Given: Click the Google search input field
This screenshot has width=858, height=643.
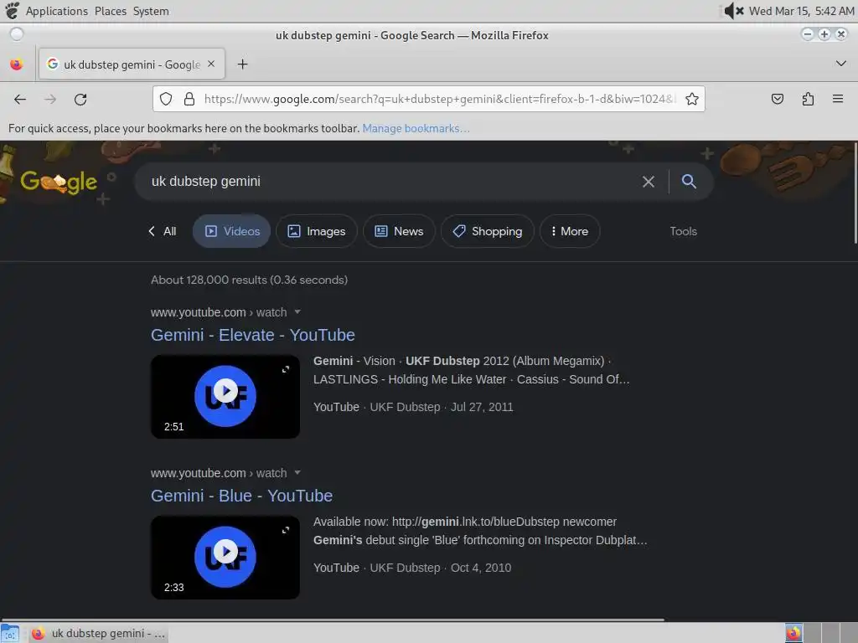Looking at the screenshot, I should [391, 182].
